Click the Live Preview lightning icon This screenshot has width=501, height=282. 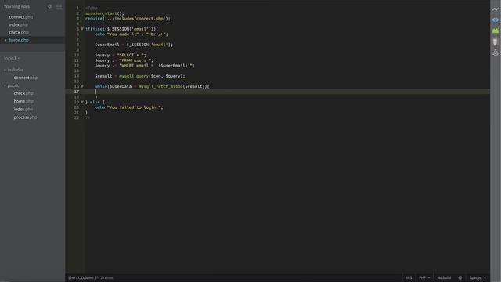[x=496, y=9]
